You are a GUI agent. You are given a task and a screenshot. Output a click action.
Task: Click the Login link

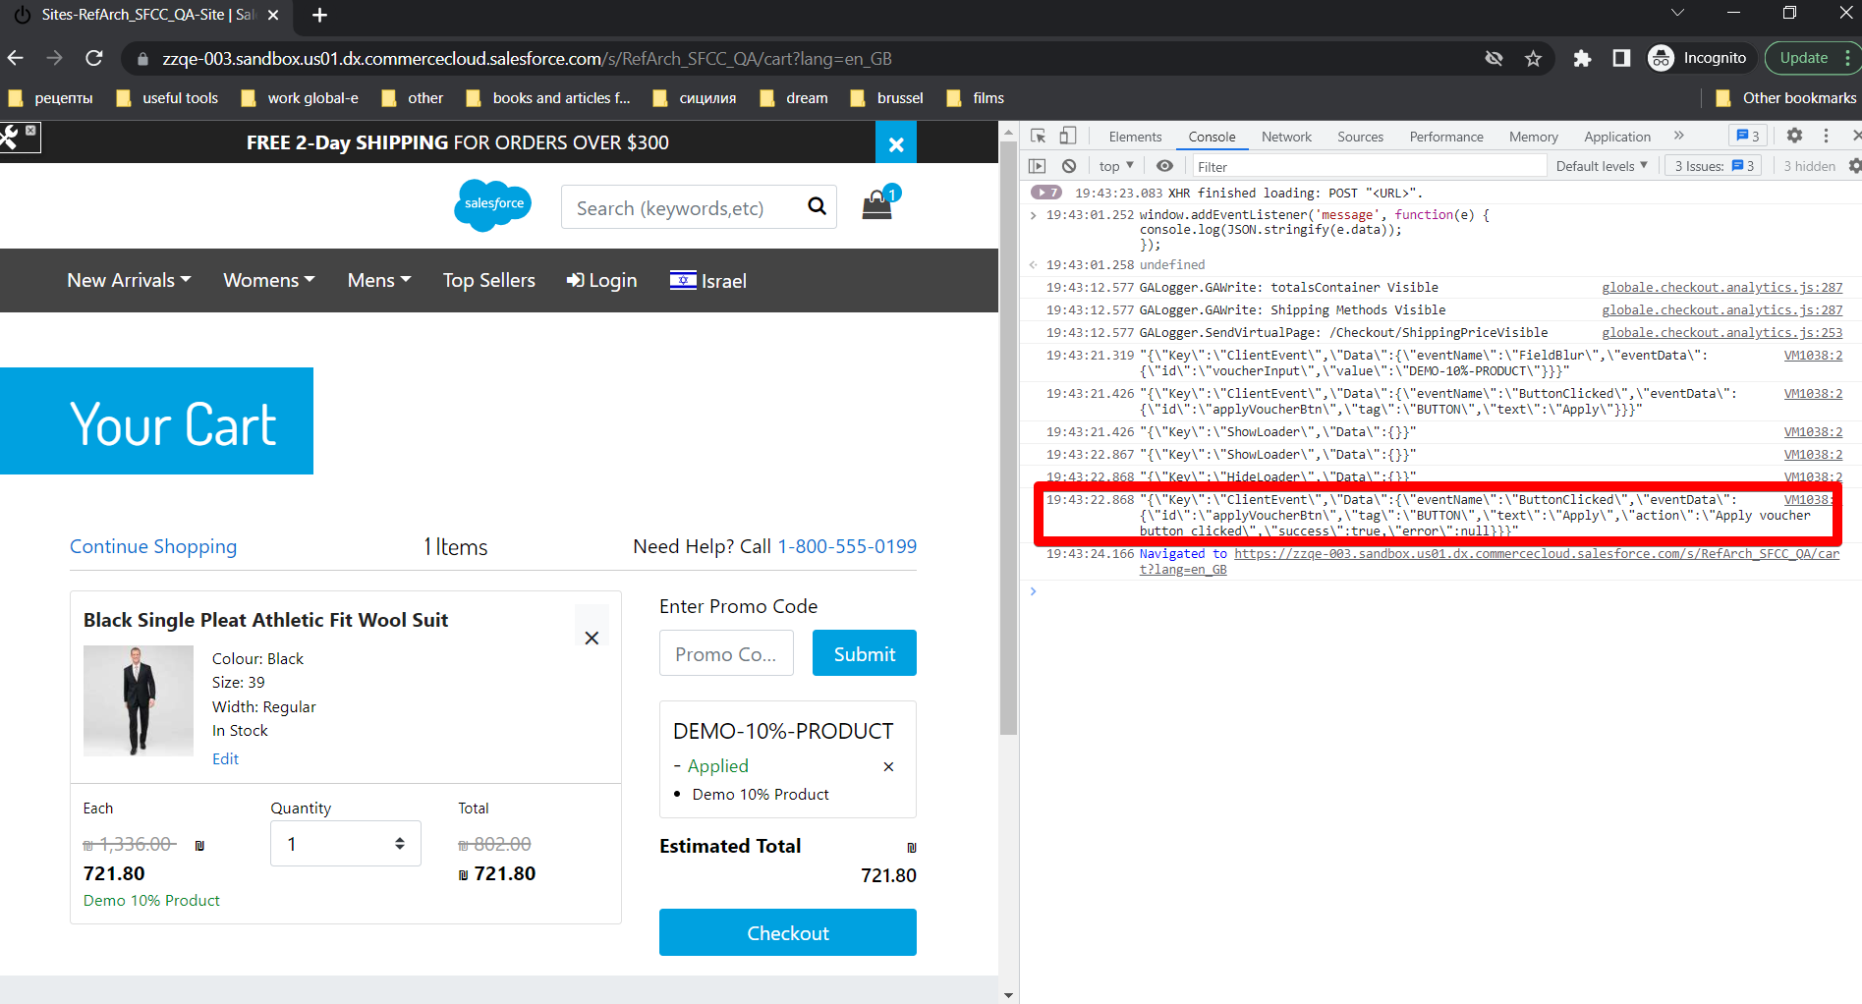(601, 280)
